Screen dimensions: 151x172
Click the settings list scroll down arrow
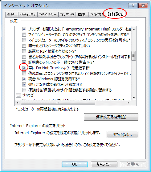134,98
